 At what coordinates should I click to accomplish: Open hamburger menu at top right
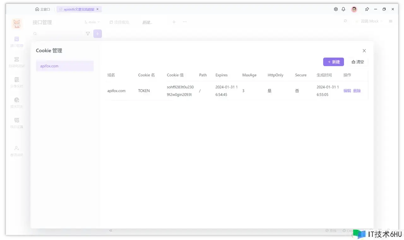coord(391,21)
